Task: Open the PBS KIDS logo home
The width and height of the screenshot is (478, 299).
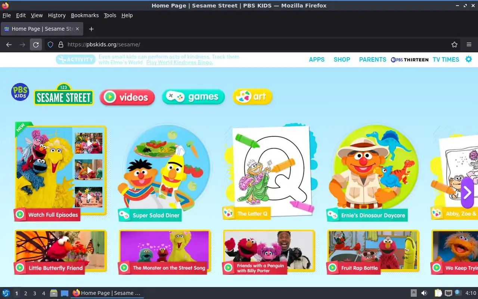Action: pyautogui.click(x=20, y=92)
